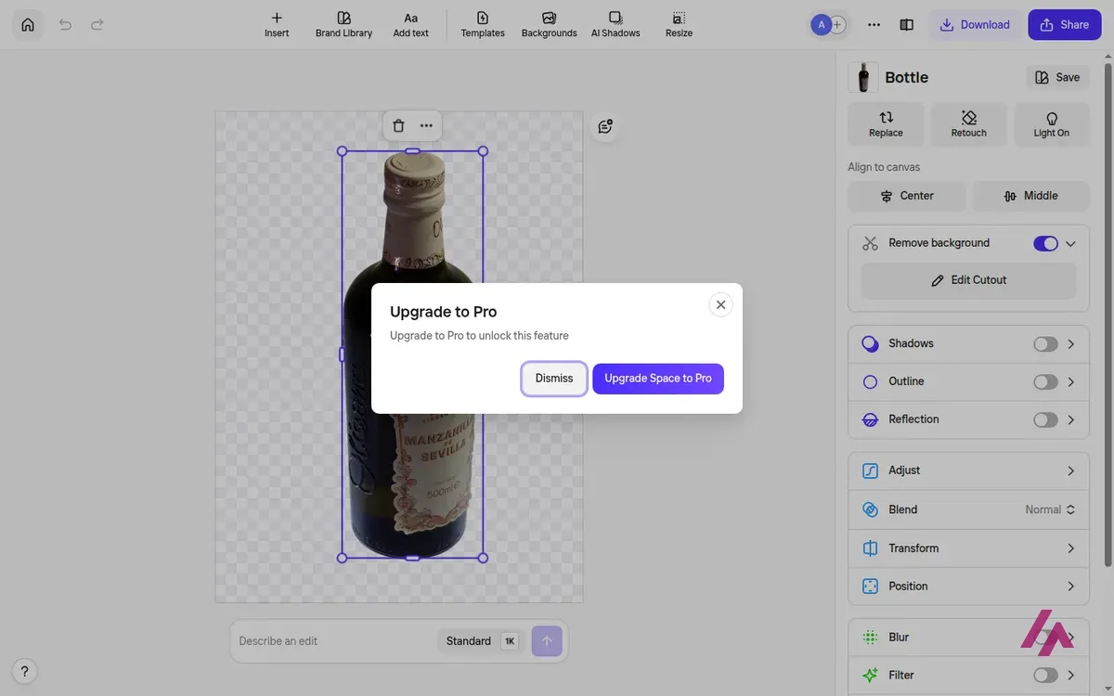Viewport: 1114px width, 696px height.
Task: Turn on the Light On tool
Action: pyautogui.click(x=1052, y=124)
